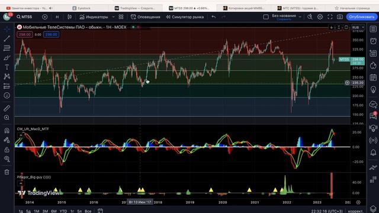This screenshot has width=379, height=213.
Task: Click the CM_Ult_MacD_MTF indicator title
Action: pyautogui.click(x=33, y=129)
